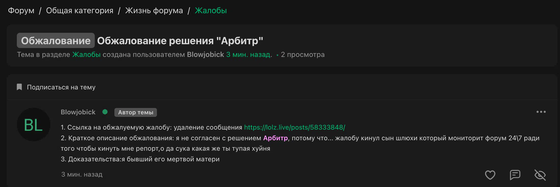Open 'Жалобы' section link under title
The width and height of the screenshot is (560, 187).
pyautogui.click(x=86, y=54)
